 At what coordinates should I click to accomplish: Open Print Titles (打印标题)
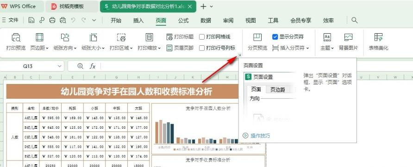180,37
